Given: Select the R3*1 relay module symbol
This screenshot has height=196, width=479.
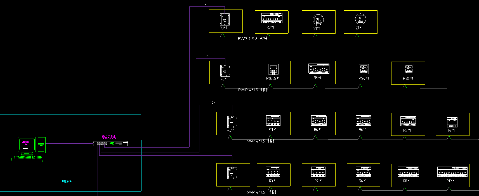Looking at the screenshot, I should coord(273,172).
